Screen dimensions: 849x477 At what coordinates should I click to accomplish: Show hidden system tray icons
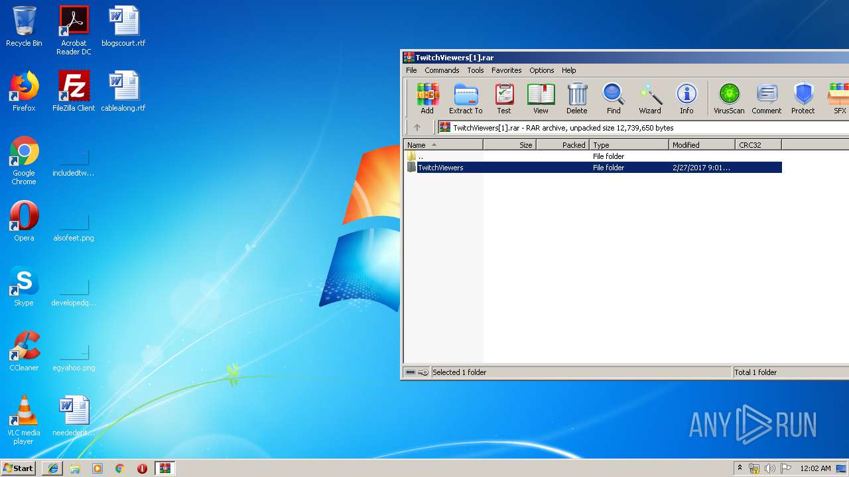(740, 468)
